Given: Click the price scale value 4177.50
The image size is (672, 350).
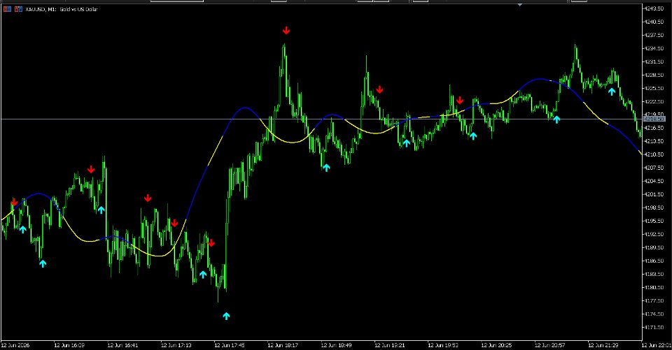Looking at the screenshot, I should [654, 300].
